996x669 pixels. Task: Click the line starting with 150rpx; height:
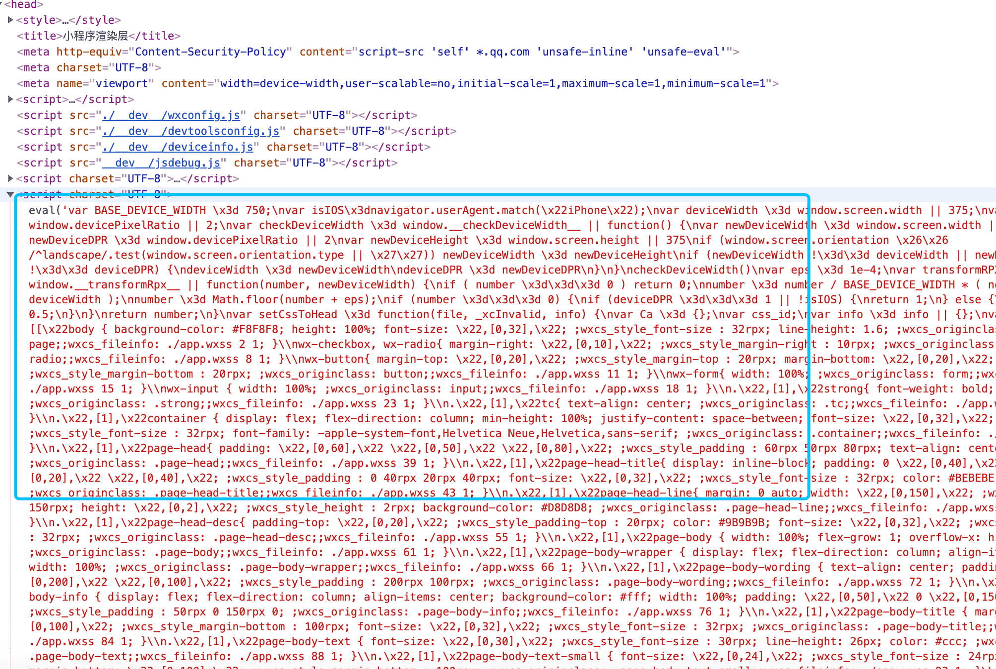point(512,508)
